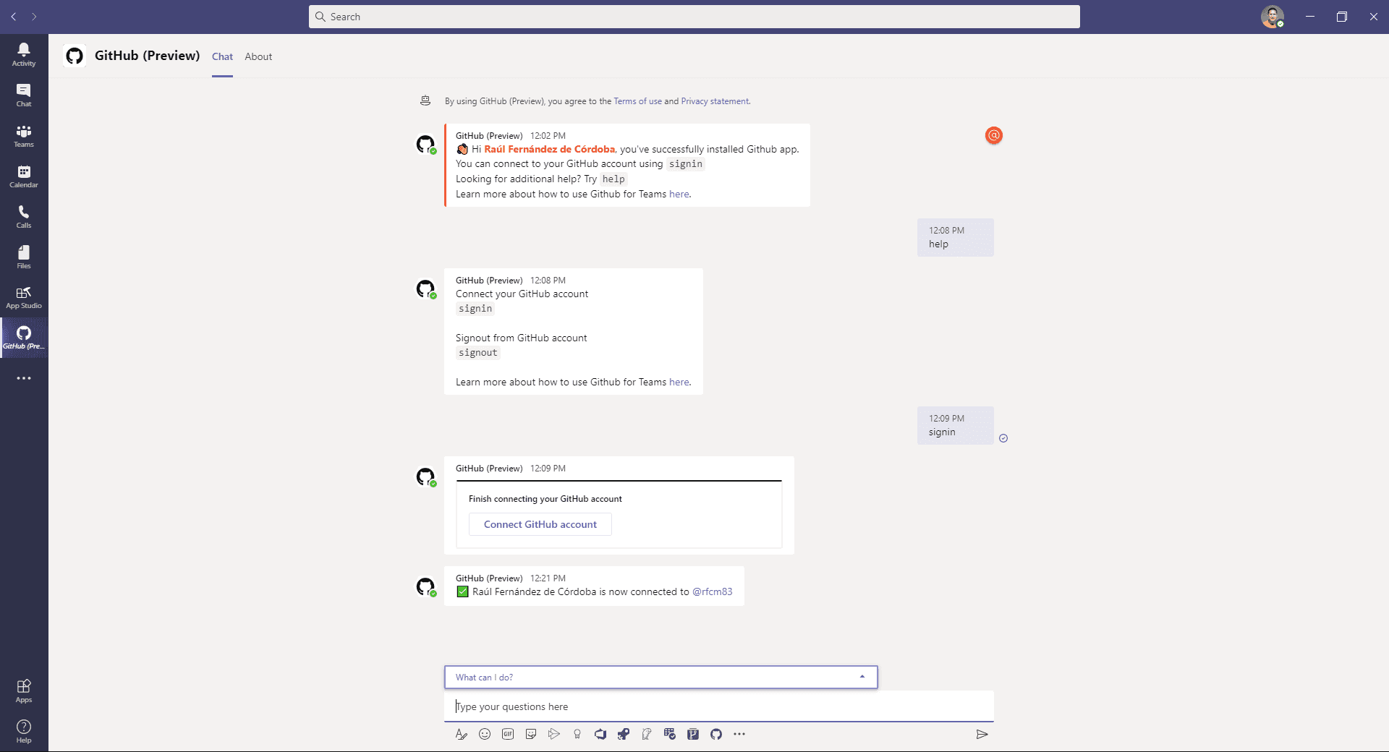
Task: Open Chat from the left sidebar
Action: click(x=24, y=95)
